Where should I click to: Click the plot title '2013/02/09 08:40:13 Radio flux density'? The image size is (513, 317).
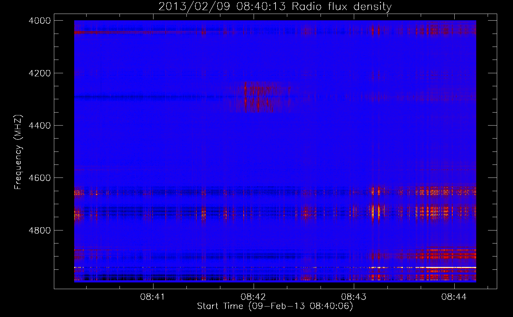click(275, 6)
